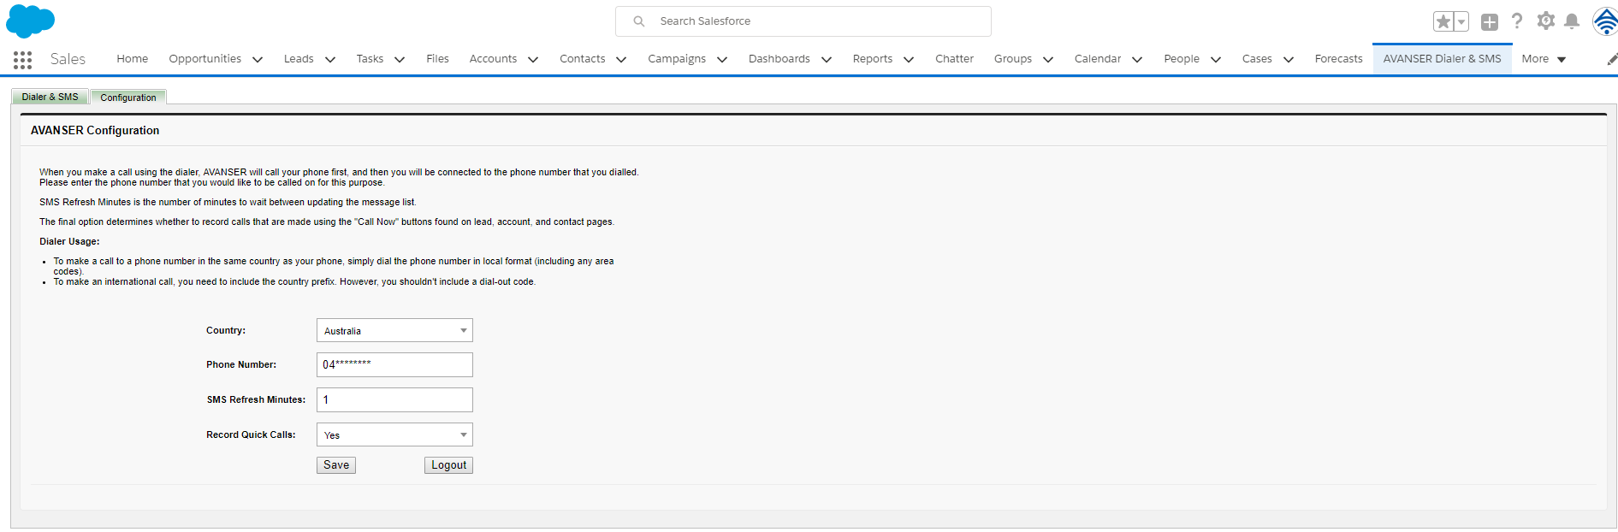Open the App Launcher grid icon

[x=23, y=59]
